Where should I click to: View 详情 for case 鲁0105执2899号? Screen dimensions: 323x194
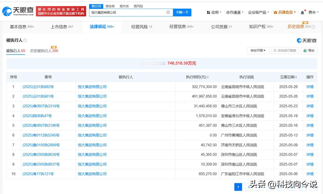(x=310, y=145)
